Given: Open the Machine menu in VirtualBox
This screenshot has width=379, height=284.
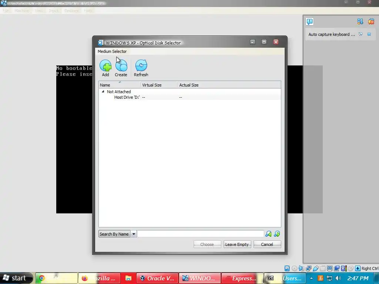Looking at the screenshot, I should 22,11.
